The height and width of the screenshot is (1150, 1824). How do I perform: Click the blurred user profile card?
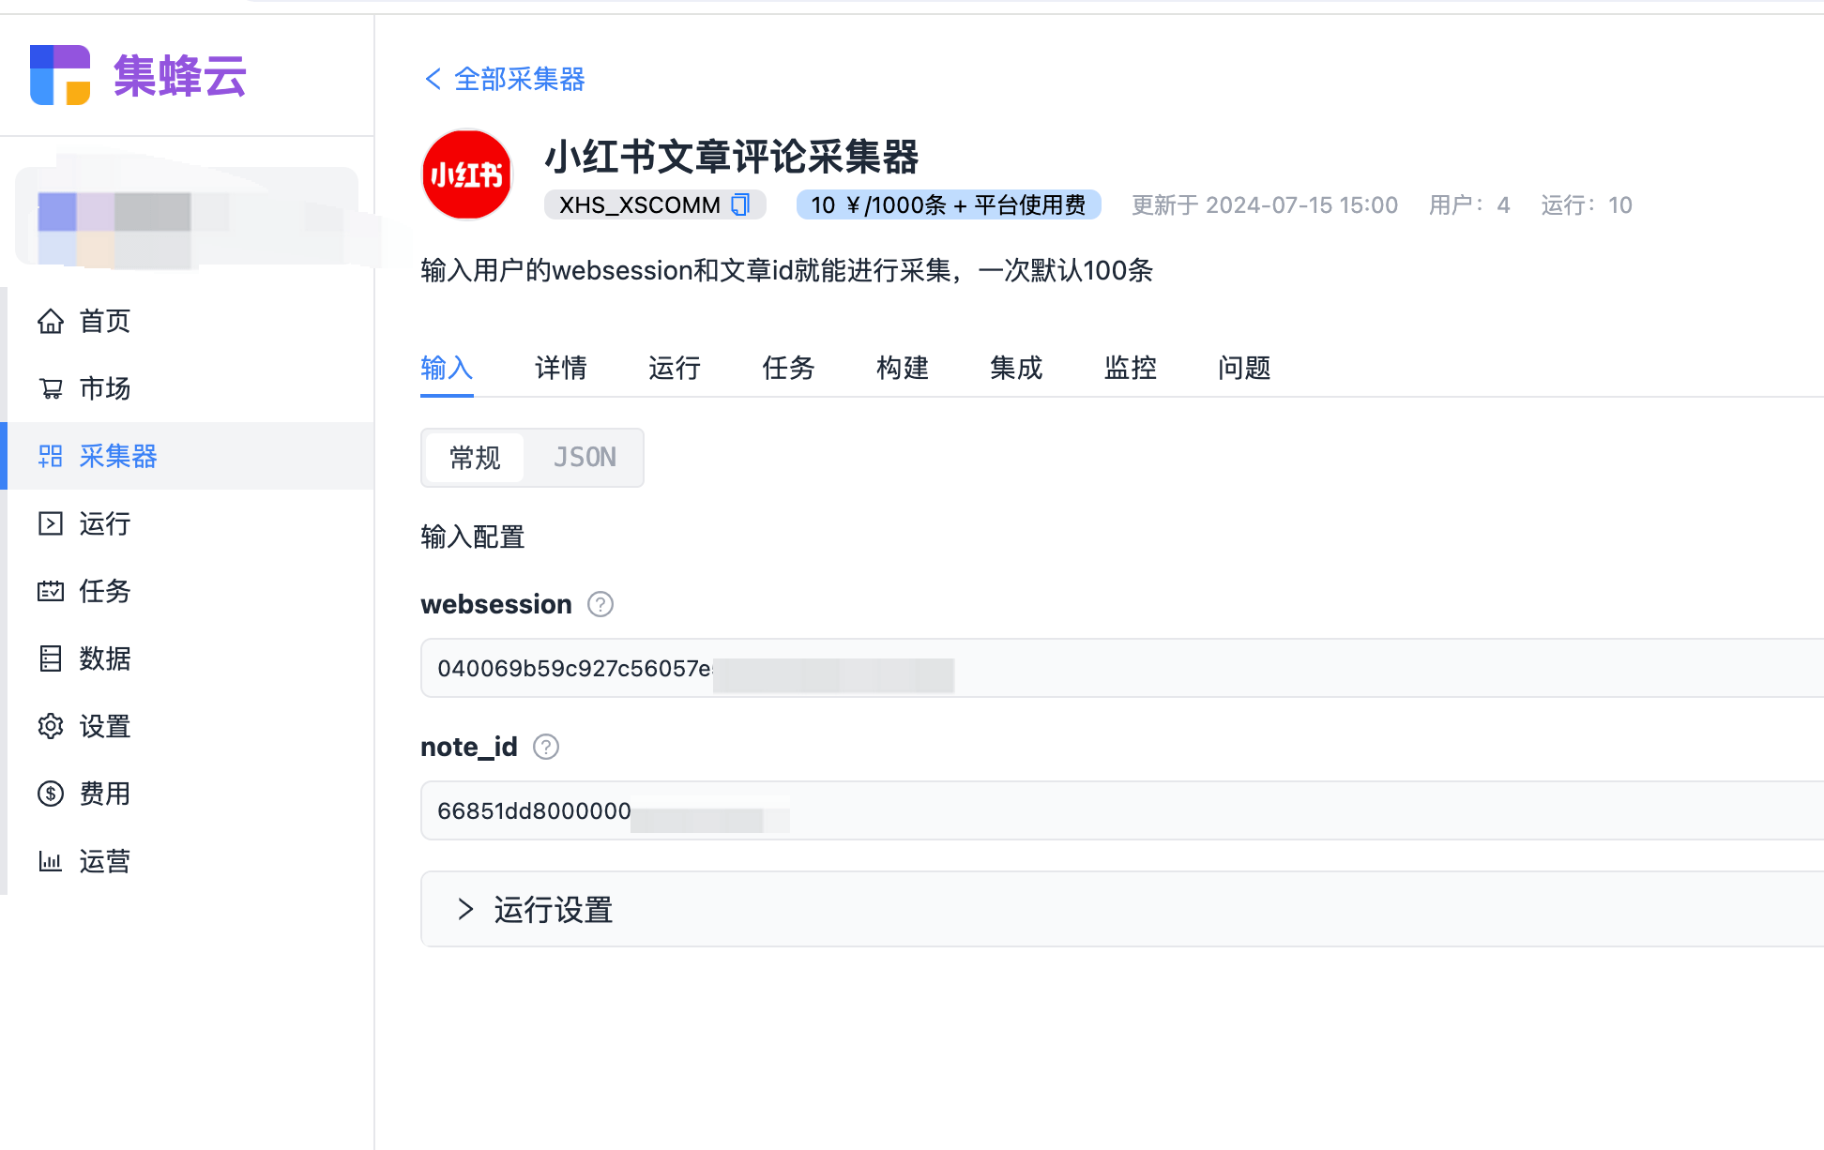188,218
